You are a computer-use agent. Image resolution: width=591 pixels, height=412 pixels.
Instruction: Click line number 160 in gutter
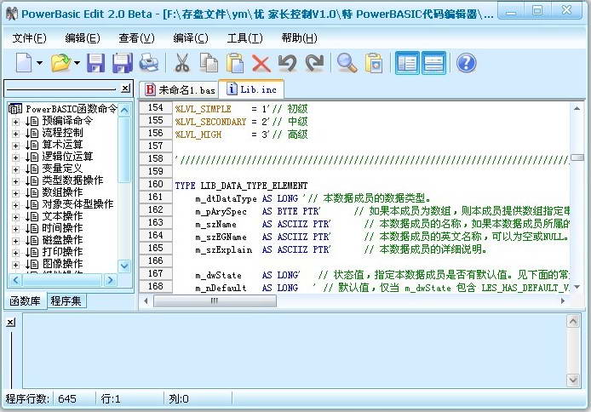click(x=155, y=184)
